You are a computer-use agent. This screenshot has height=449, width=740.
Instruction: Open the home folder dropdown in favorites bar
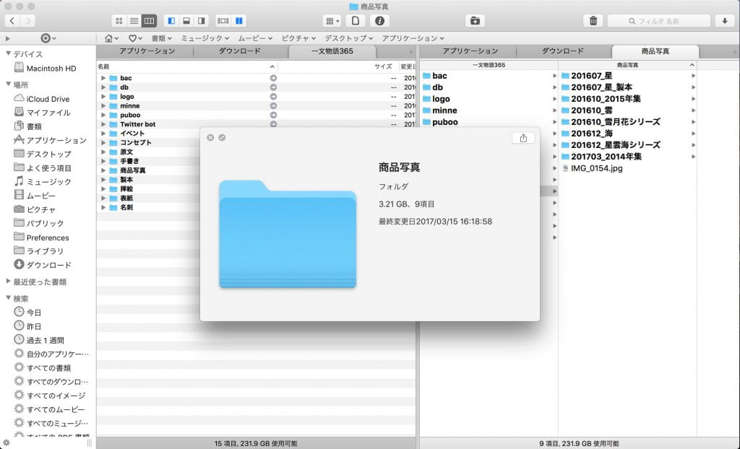click(x=111, y=38)
